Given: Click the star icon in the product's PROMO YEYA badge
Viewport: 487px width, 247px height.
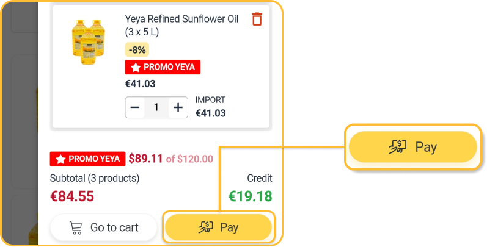Looking at the screenshot, I should pyautogui.click(x=135, y=67).
